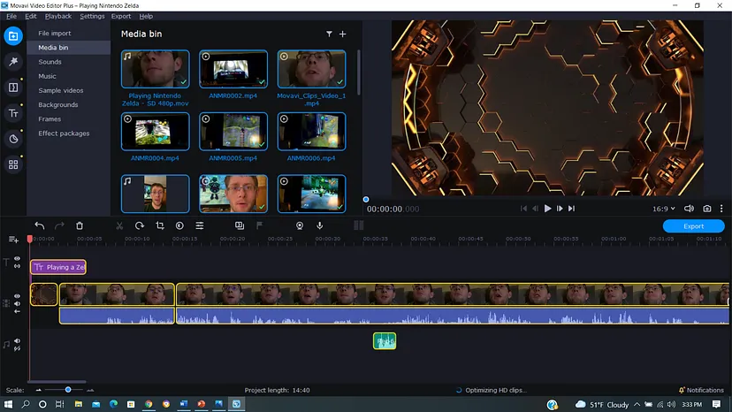
Task: Open the Edit menu
Action: pos(31,16)
